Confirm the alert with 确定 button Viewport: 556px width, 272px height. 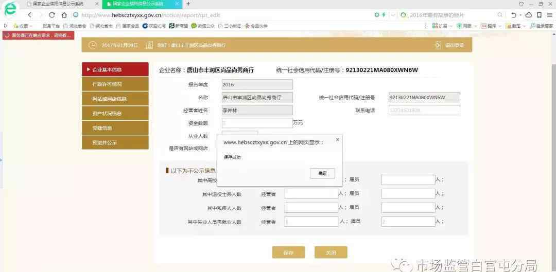322,173
